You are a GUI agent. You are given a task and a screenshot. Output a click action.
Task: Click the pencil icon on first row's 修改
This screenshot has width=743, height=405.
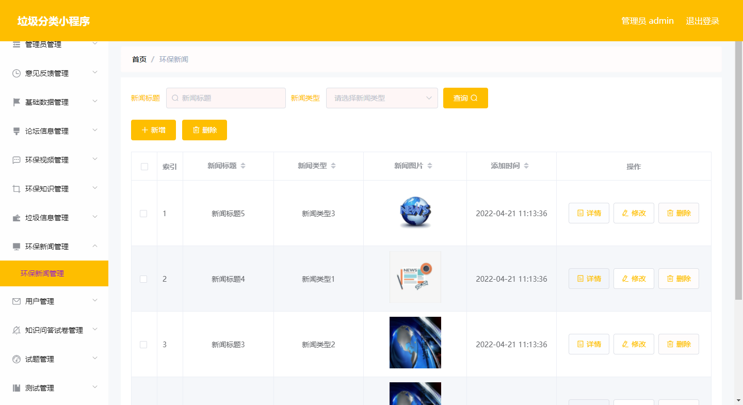pos(624,213)
